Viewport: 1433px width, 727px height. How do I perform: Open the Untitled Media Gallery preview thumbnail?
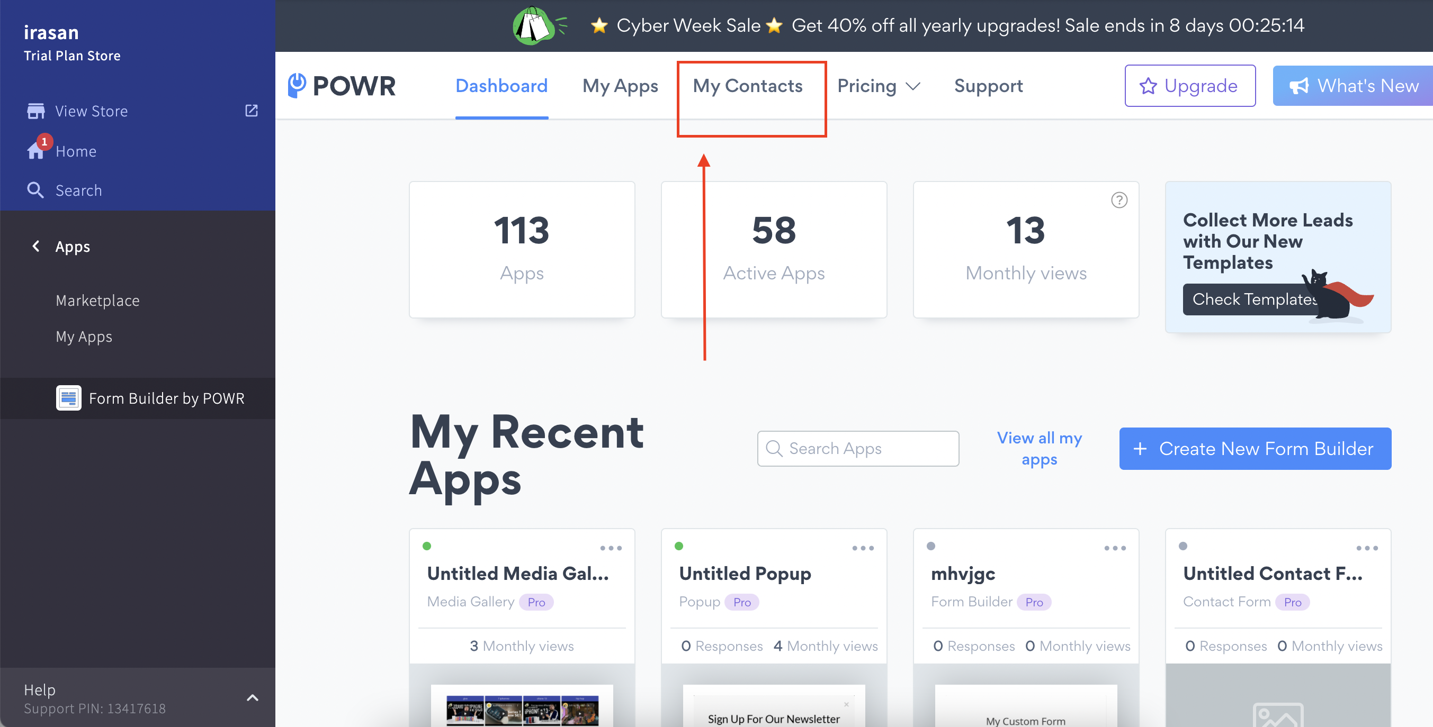tap(522, 706)
